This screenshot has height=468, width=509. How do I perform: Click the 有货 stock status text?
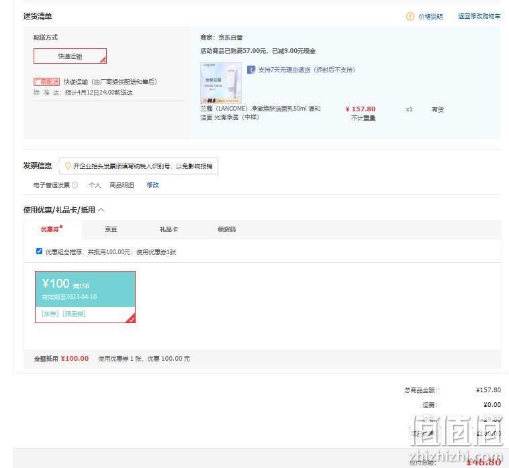click(x=437, y=109)
